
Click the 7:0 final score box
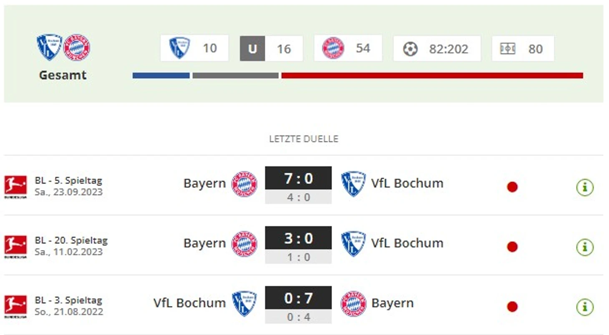click(298, 179)
